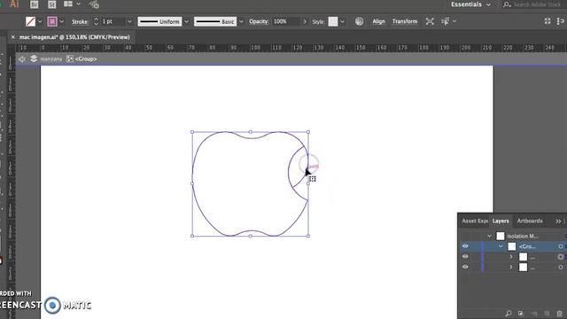Switch to the Asset Export tab
Viewport: 567px width, 319px height.
click(x=475, y=221)
